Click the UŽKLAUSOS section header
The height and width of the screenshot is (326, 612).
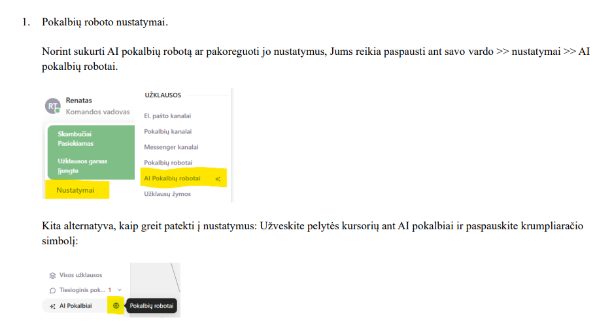pos(163,95)
